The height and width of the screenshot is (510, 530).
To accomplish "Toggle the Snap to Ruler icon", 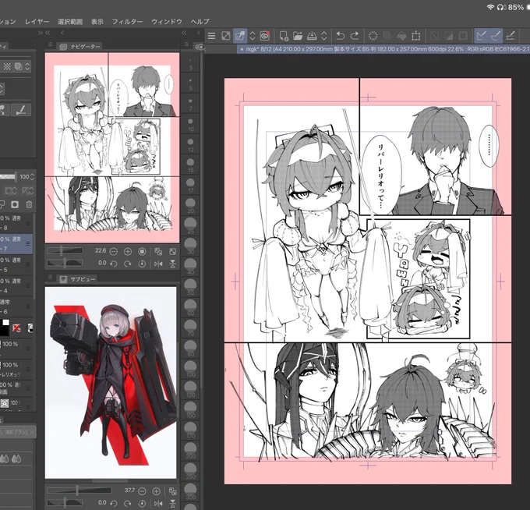I will pyautogui.click(x=482, y=36).
